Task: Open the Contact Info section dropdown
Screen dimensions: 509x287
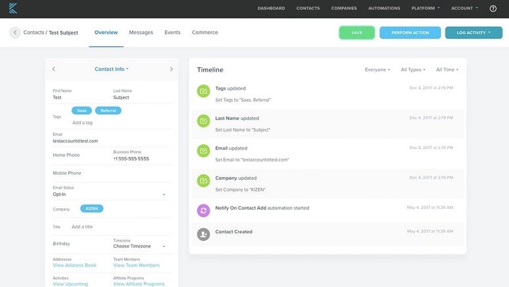Action: (112, 69)
